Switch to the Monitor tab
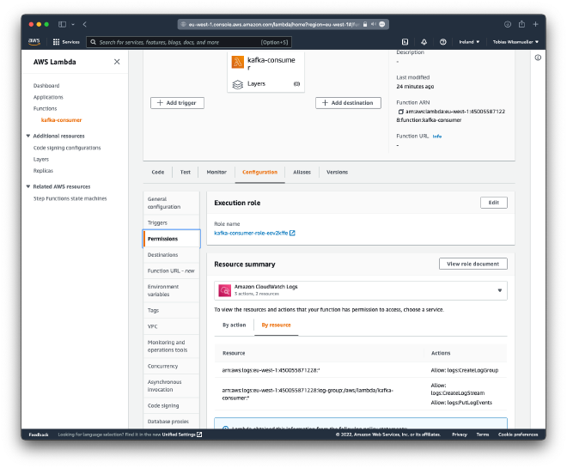 pos(216,172)
